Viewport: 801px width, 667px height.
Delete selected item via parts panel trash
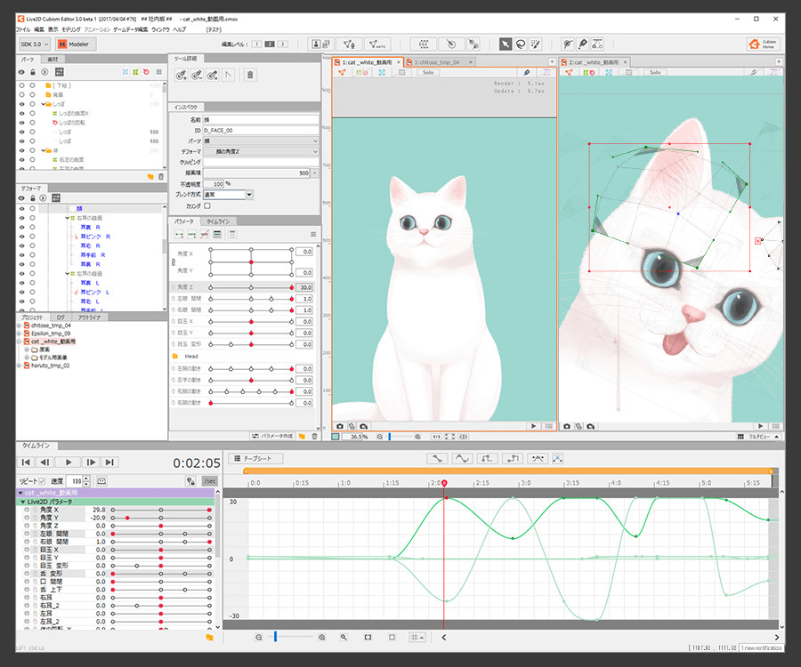(x=161, y=177)
